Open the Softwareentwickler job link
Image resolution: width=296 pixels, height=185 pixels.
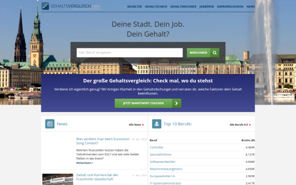click(x=162, y=162)
